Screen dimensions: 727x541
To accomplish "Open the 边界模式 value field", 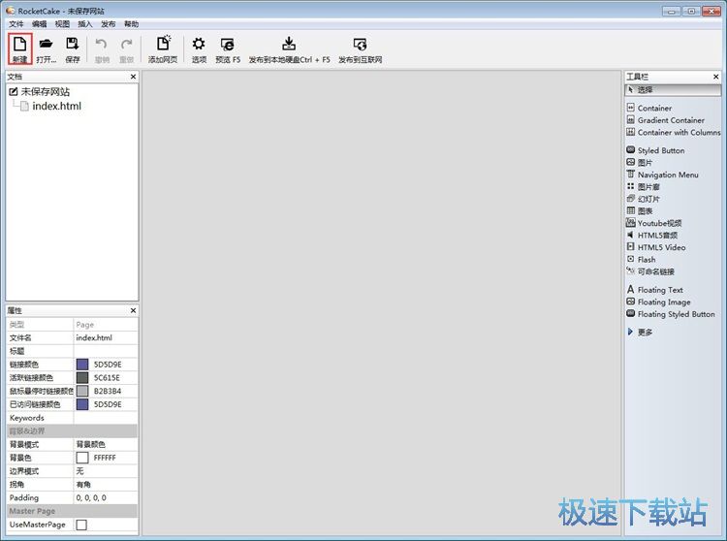I will [105, 470].
